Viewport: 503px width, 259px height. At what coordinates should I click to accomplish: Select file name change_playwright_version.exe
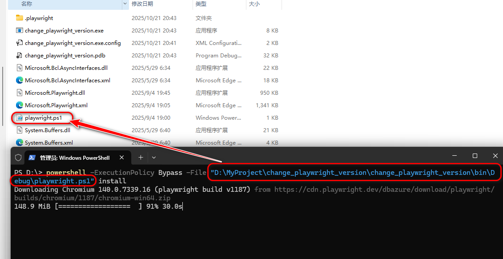[x=64, y=31]
